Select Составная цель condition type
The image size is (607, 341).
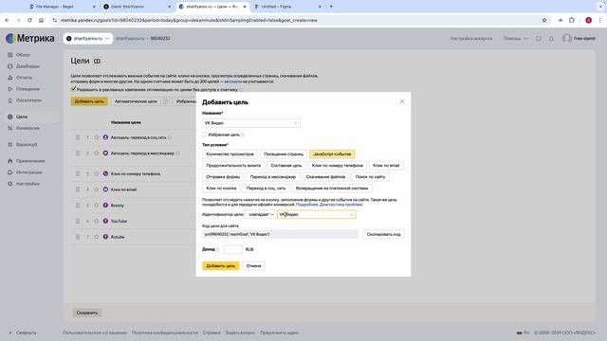click(286, 166)
